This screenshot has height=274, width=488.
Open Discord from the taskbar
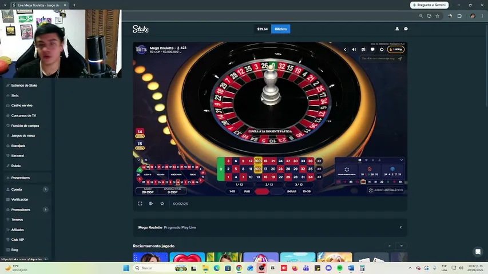[328, 268]
